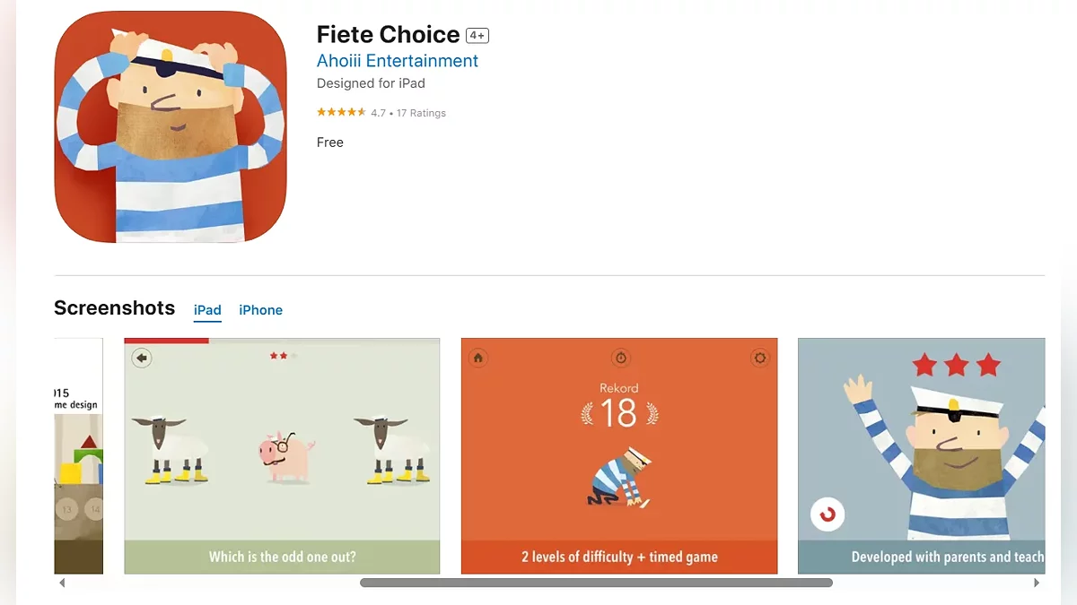Click the horizontal screenshots scrollbar thumb
This screenshot has width=1077, height=605.
point(596,583)
